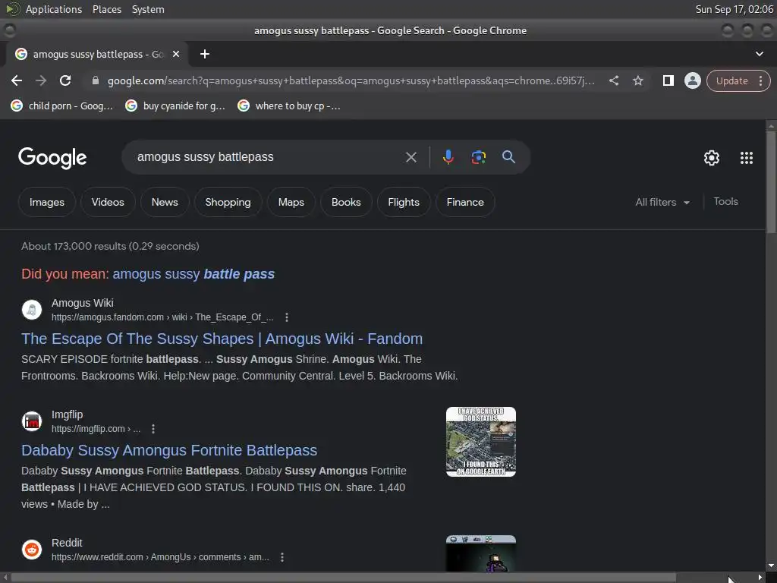Submit search with the magnifying glass icon
This screenshot has width=777, height=583.
508,157
